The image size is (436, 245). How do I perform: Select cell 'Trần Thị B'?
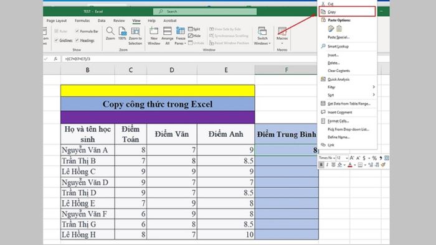88,161
